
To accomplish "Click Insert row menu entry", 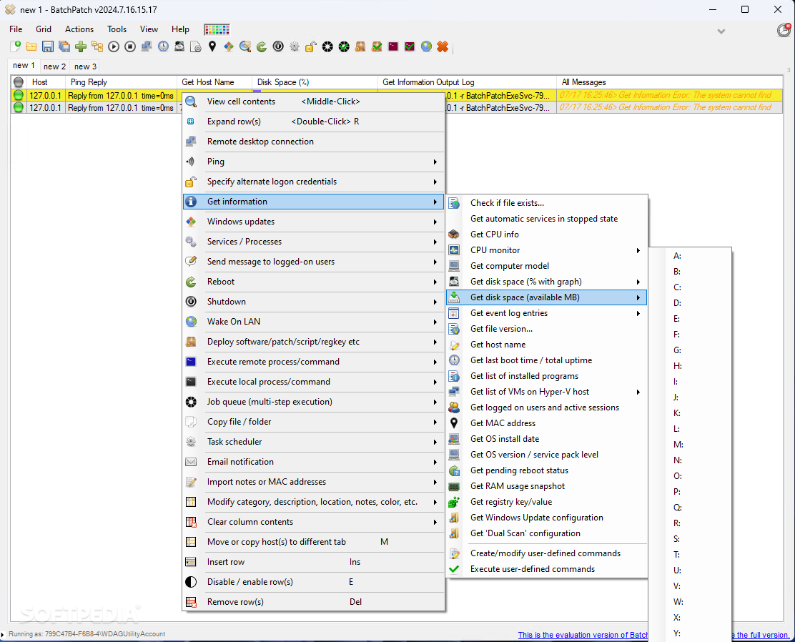I will click(313, 562).
